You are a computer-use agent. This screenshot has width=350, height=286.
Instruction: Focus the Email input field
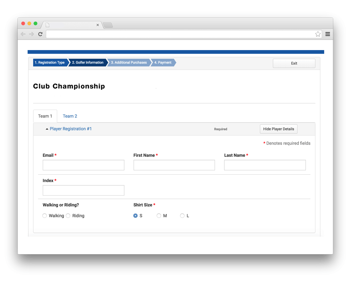tap(83, 165)
